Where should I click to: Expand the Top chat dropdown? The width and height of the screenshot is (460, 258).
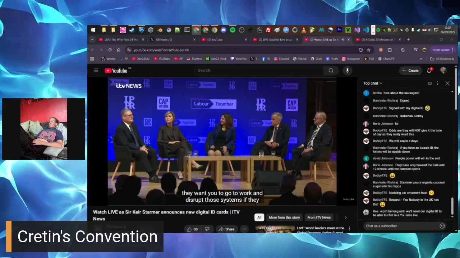point(373,83)
